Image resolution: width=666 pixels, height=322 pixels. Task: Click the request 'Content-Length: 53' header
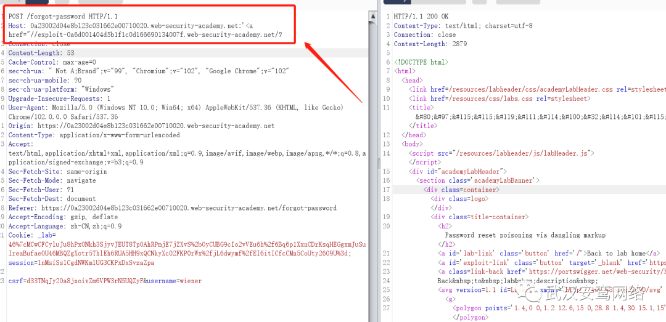coord(41,53)
